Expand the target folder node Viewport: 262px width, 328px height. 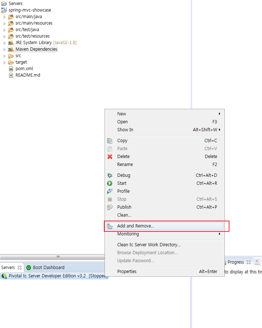pyautogui.click(x=4, y=63)
